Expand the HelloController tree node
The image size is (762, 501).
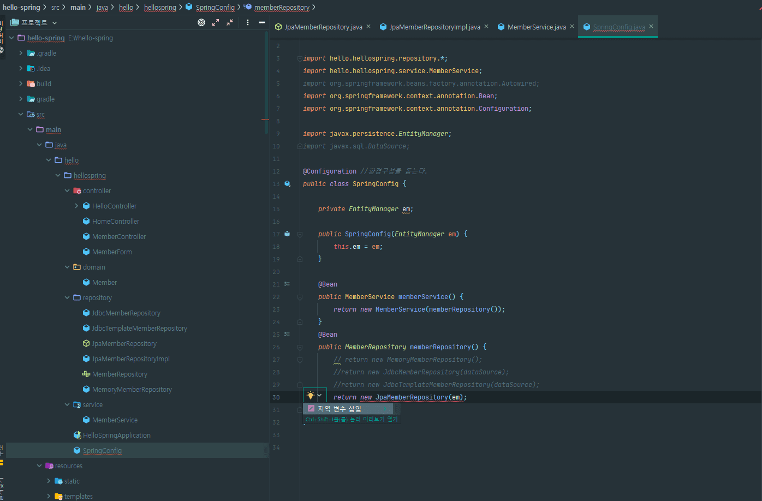76,206
